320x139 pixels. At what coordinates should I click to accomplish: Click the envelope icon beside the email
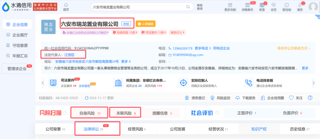pyautogui.click(x=170, y=55)
